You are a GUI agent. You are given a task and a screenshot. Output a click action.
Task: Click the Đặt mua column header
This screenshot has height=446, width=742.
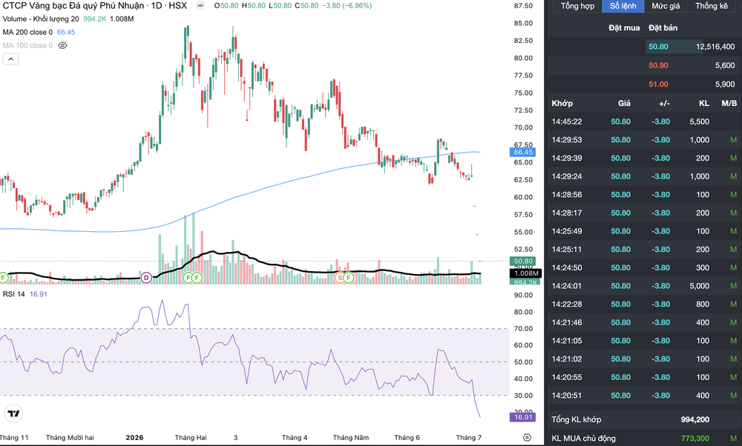click(x=624, y=28)
